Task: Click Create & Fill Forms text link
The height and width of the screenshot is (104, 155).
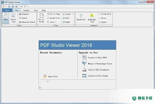Action: click(x=98, y=76)
